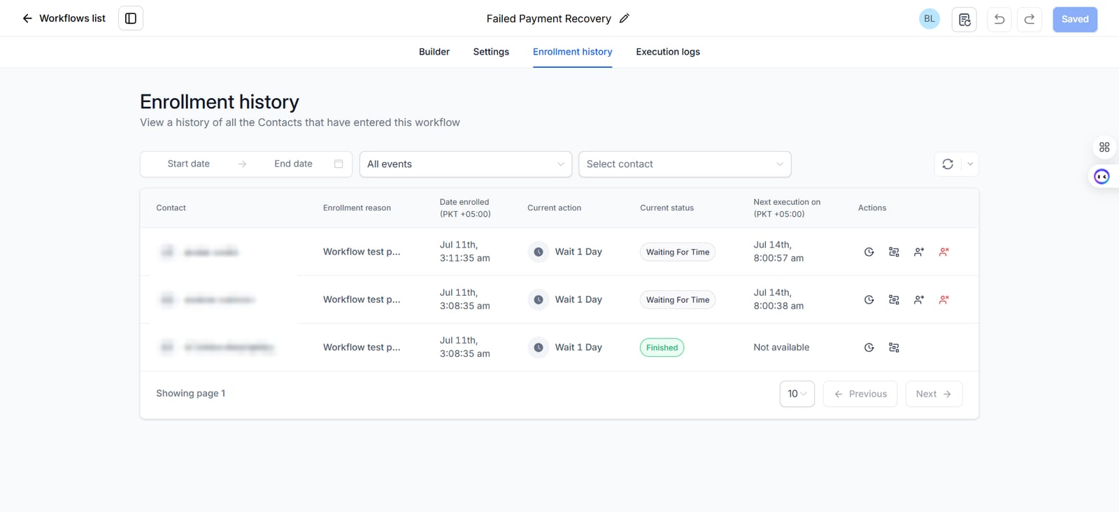The width and height of the screenshot is (1119, 512).
Task: Click the Not available cell
Action: coord(781,348)
